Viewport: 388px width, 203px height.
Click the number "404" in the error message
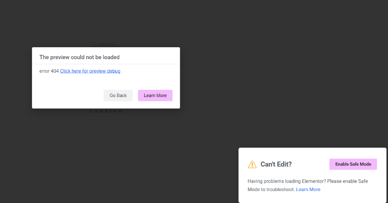point(55,71)
